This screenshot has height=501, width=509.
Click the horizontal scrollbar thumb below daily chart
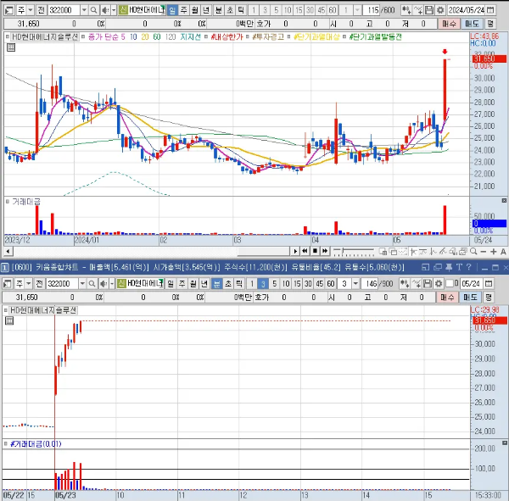point(263,251)
